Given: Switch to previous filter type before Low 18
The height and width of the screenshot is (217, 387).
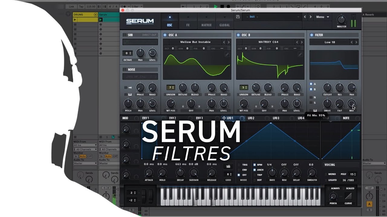Looking at the screenshot, I should (351, 42).
